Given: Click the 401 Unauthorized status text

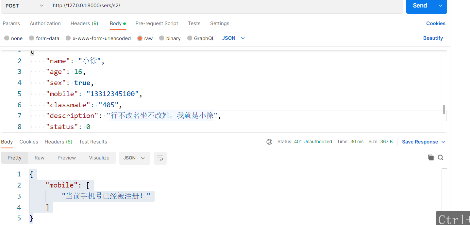Looking at the screenshot, I should point(313,142).
